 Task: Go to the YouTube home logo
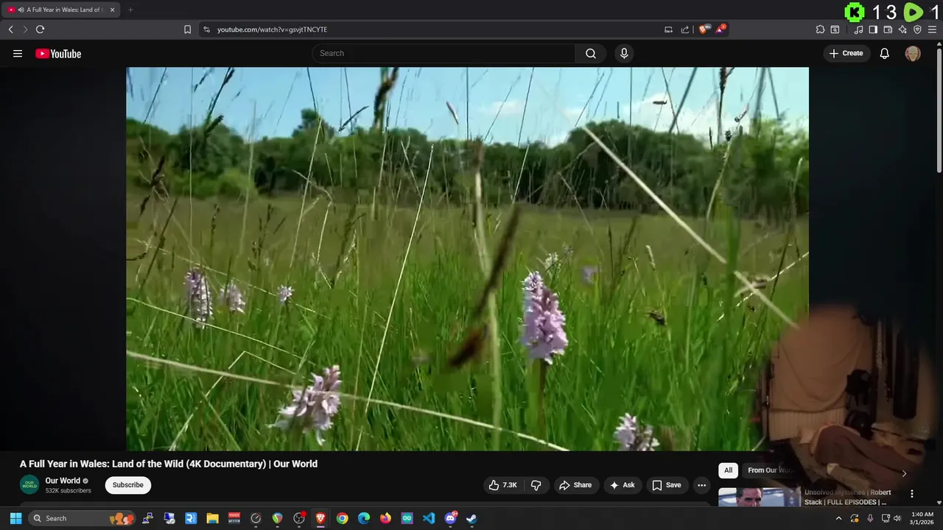coord(58,54)
